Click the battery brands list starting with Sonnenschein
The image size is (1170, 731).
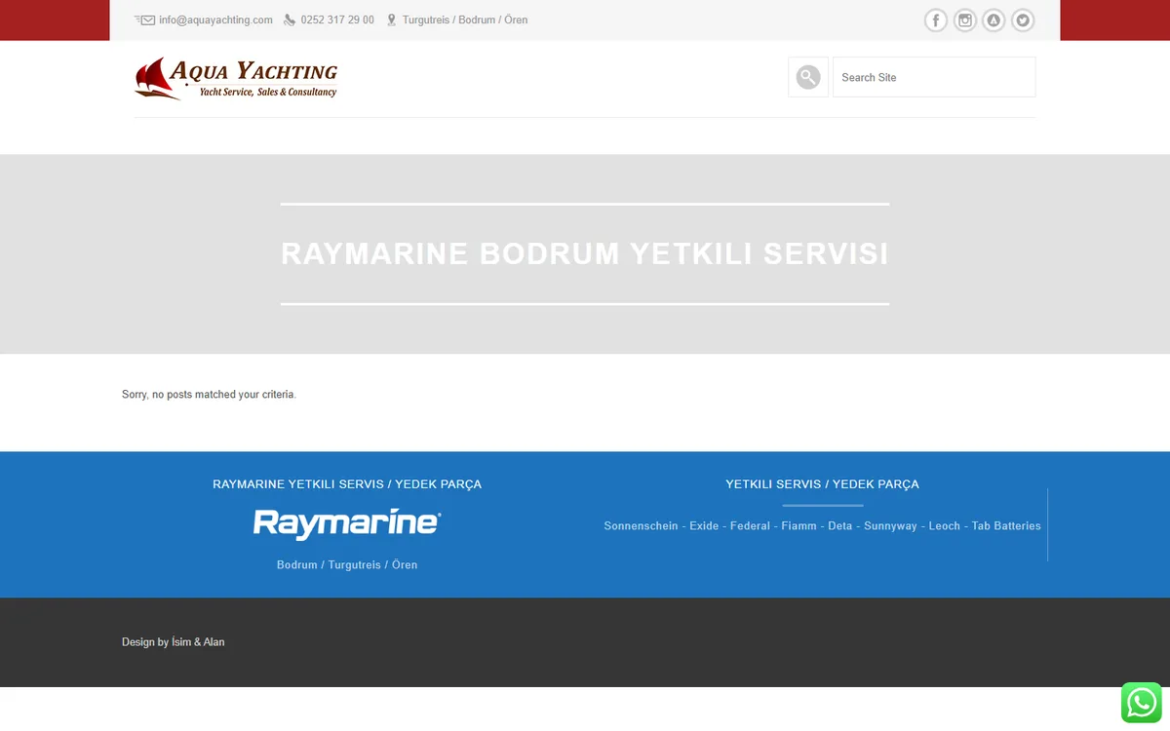(x=823, y=525)
